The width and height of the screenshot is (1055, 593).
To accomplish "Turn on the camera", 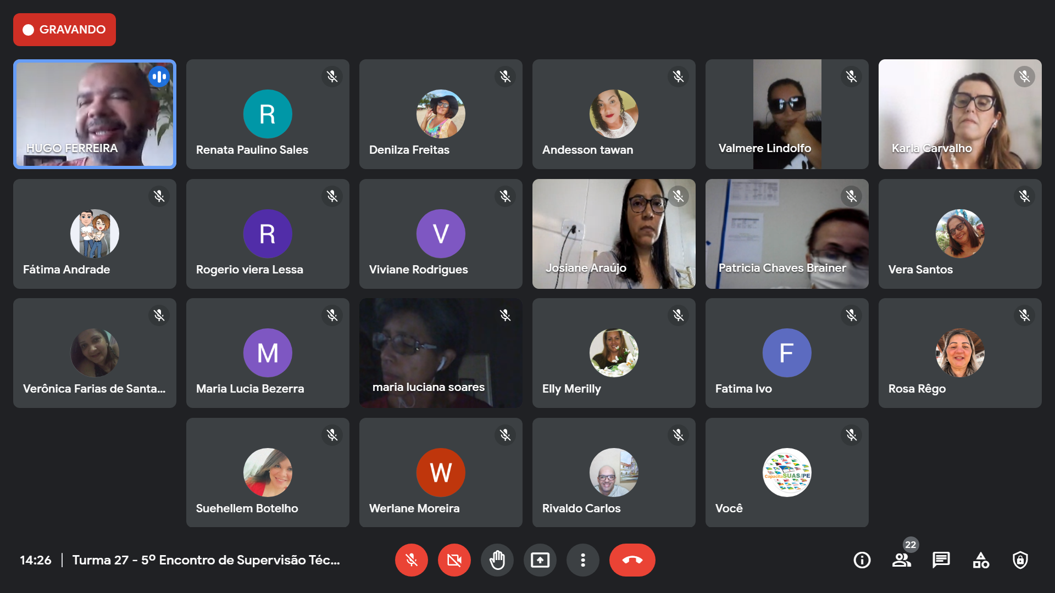I will point(454,560).
